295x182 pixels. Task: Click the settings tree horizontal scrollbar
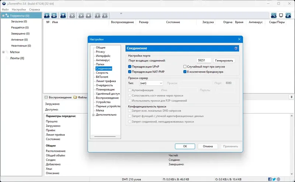[105, 136]
